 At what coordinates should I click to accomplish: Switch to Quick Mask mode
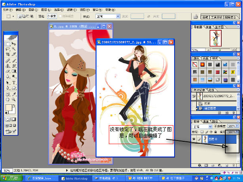13,119
